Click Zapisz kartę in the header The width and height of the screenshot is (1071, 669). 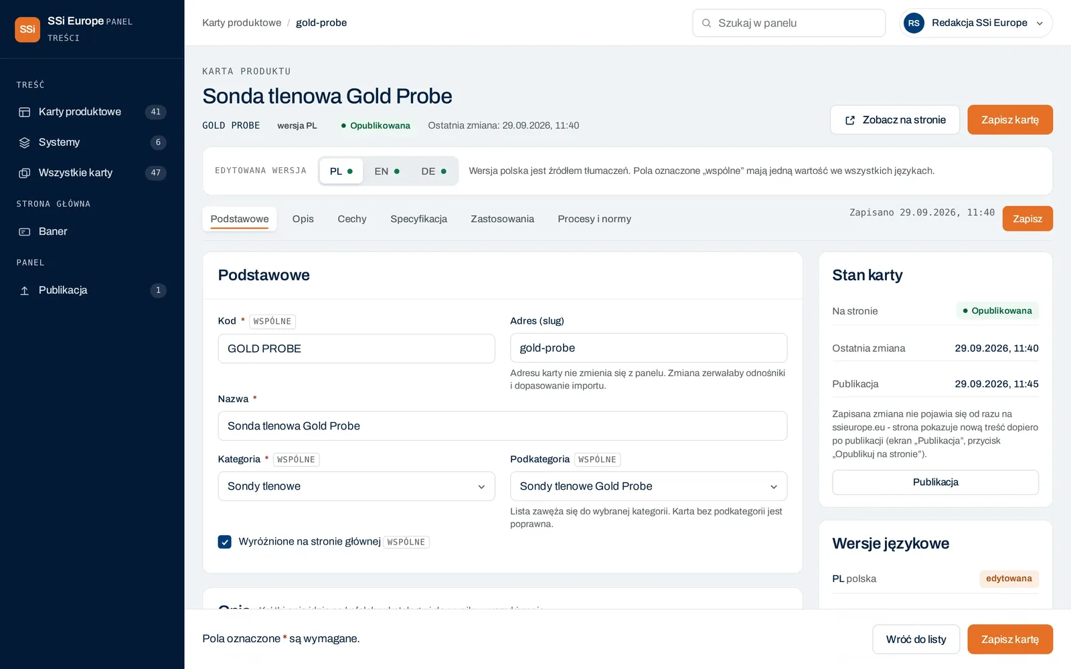tap(1009, 120)
